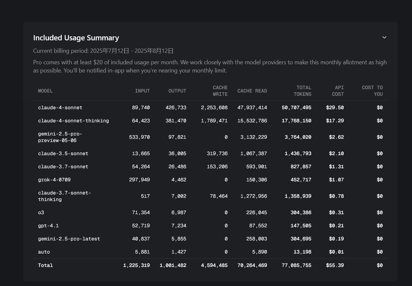412x286 pixels.
Task: Select the claude-3.5-sonnet model name
Action: (x=63, y=153)
